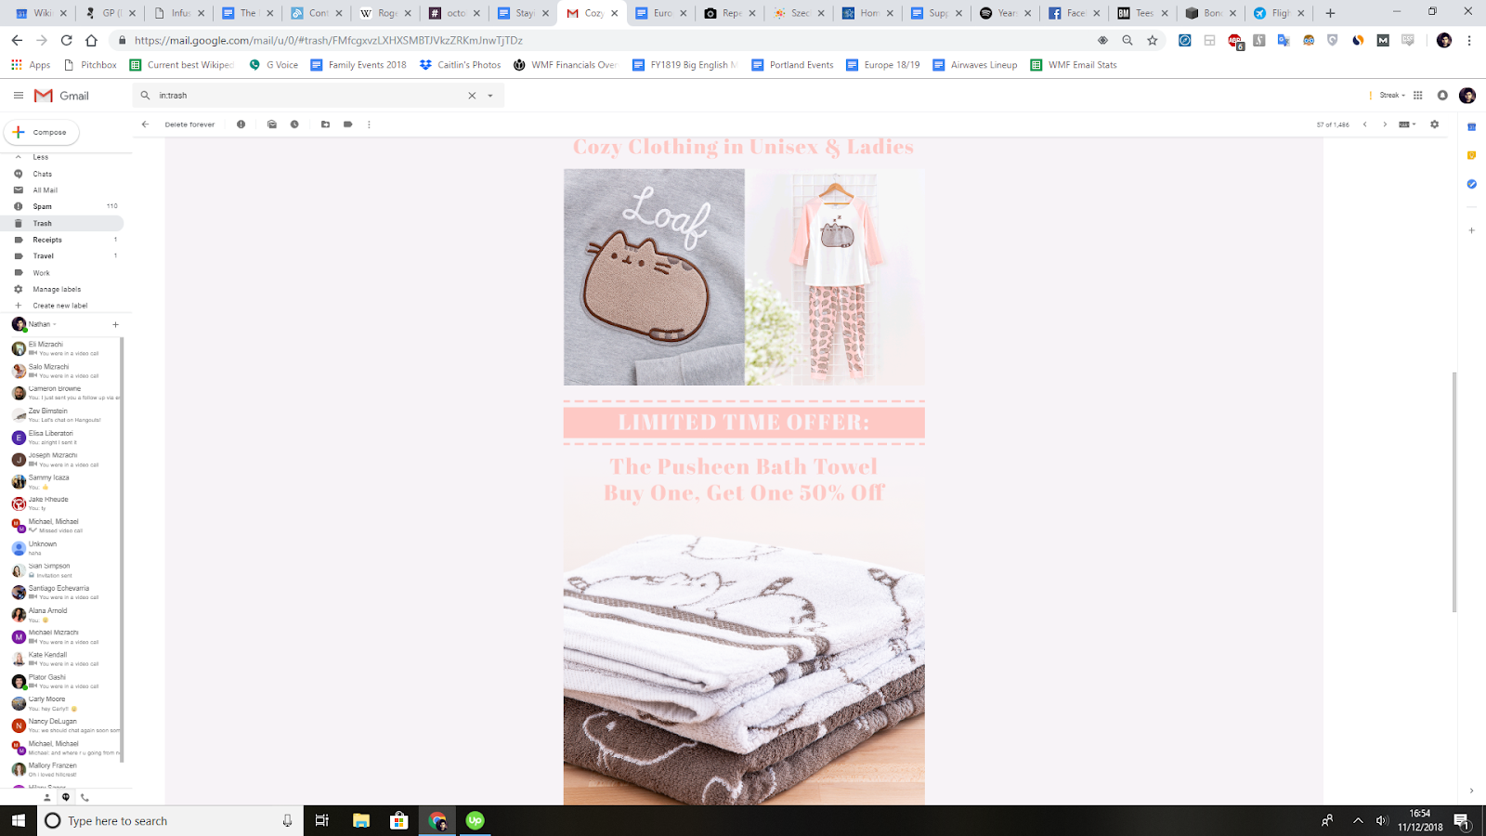Switch to Hangouts contacts tab
Screen dimensions: 1486x836
(x=46, y=797)
